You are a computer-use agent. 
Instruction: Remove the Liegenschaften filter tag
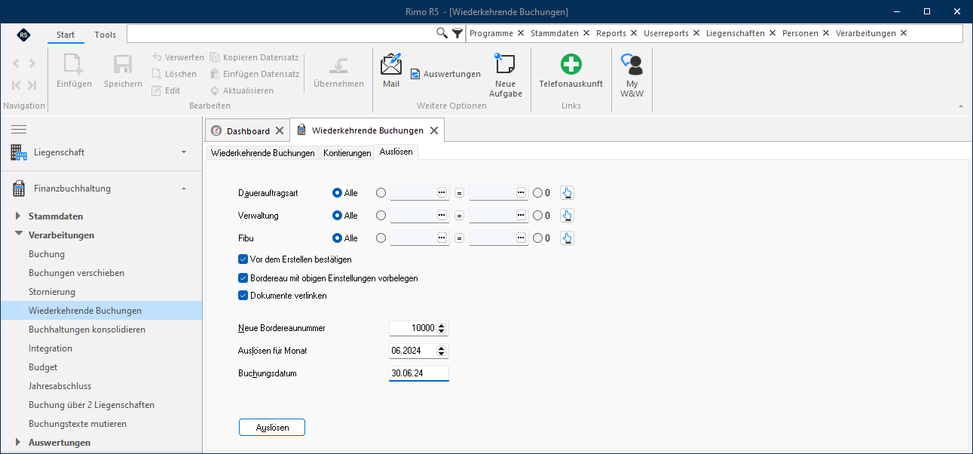[773, 33]
